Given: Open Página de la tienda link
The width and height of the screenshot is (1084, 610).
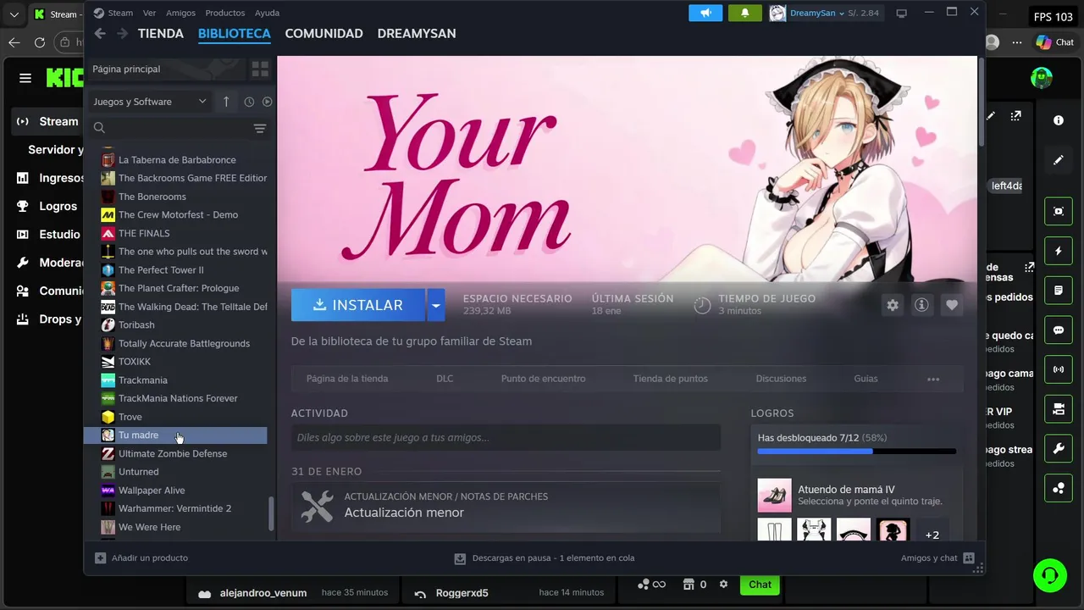Looking at the screenshot, I should tap(347, 379).
